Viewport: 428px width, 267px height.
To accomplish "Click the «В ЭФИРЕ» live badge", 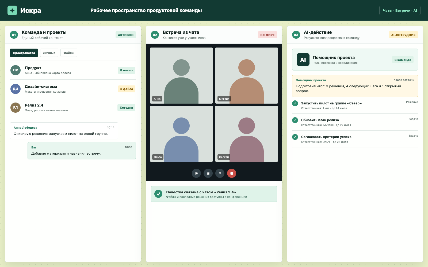I will click(267, 35).
